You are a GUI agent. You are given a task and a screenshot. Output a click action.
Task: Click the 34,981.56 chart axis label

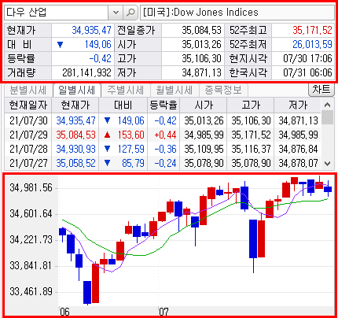point(31,188)
